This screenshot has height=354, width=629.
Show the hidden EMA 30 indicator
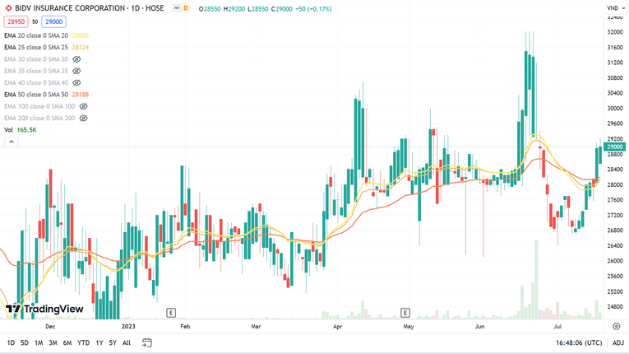(x=76, y=59)
